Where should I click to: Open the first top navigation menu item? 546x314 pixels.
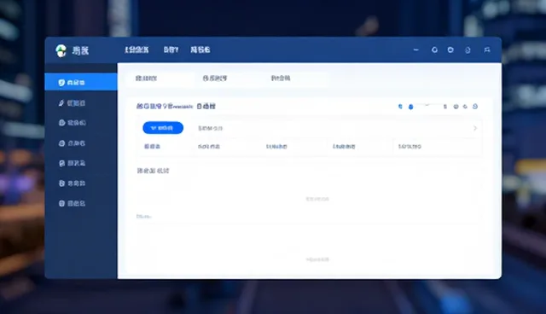[136, 49]
